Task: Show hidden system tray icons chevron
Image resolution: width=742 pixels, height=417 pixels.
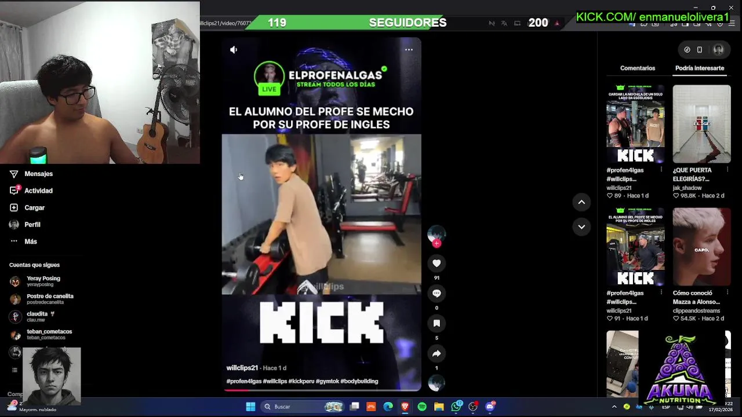Action: coord(614,407)
